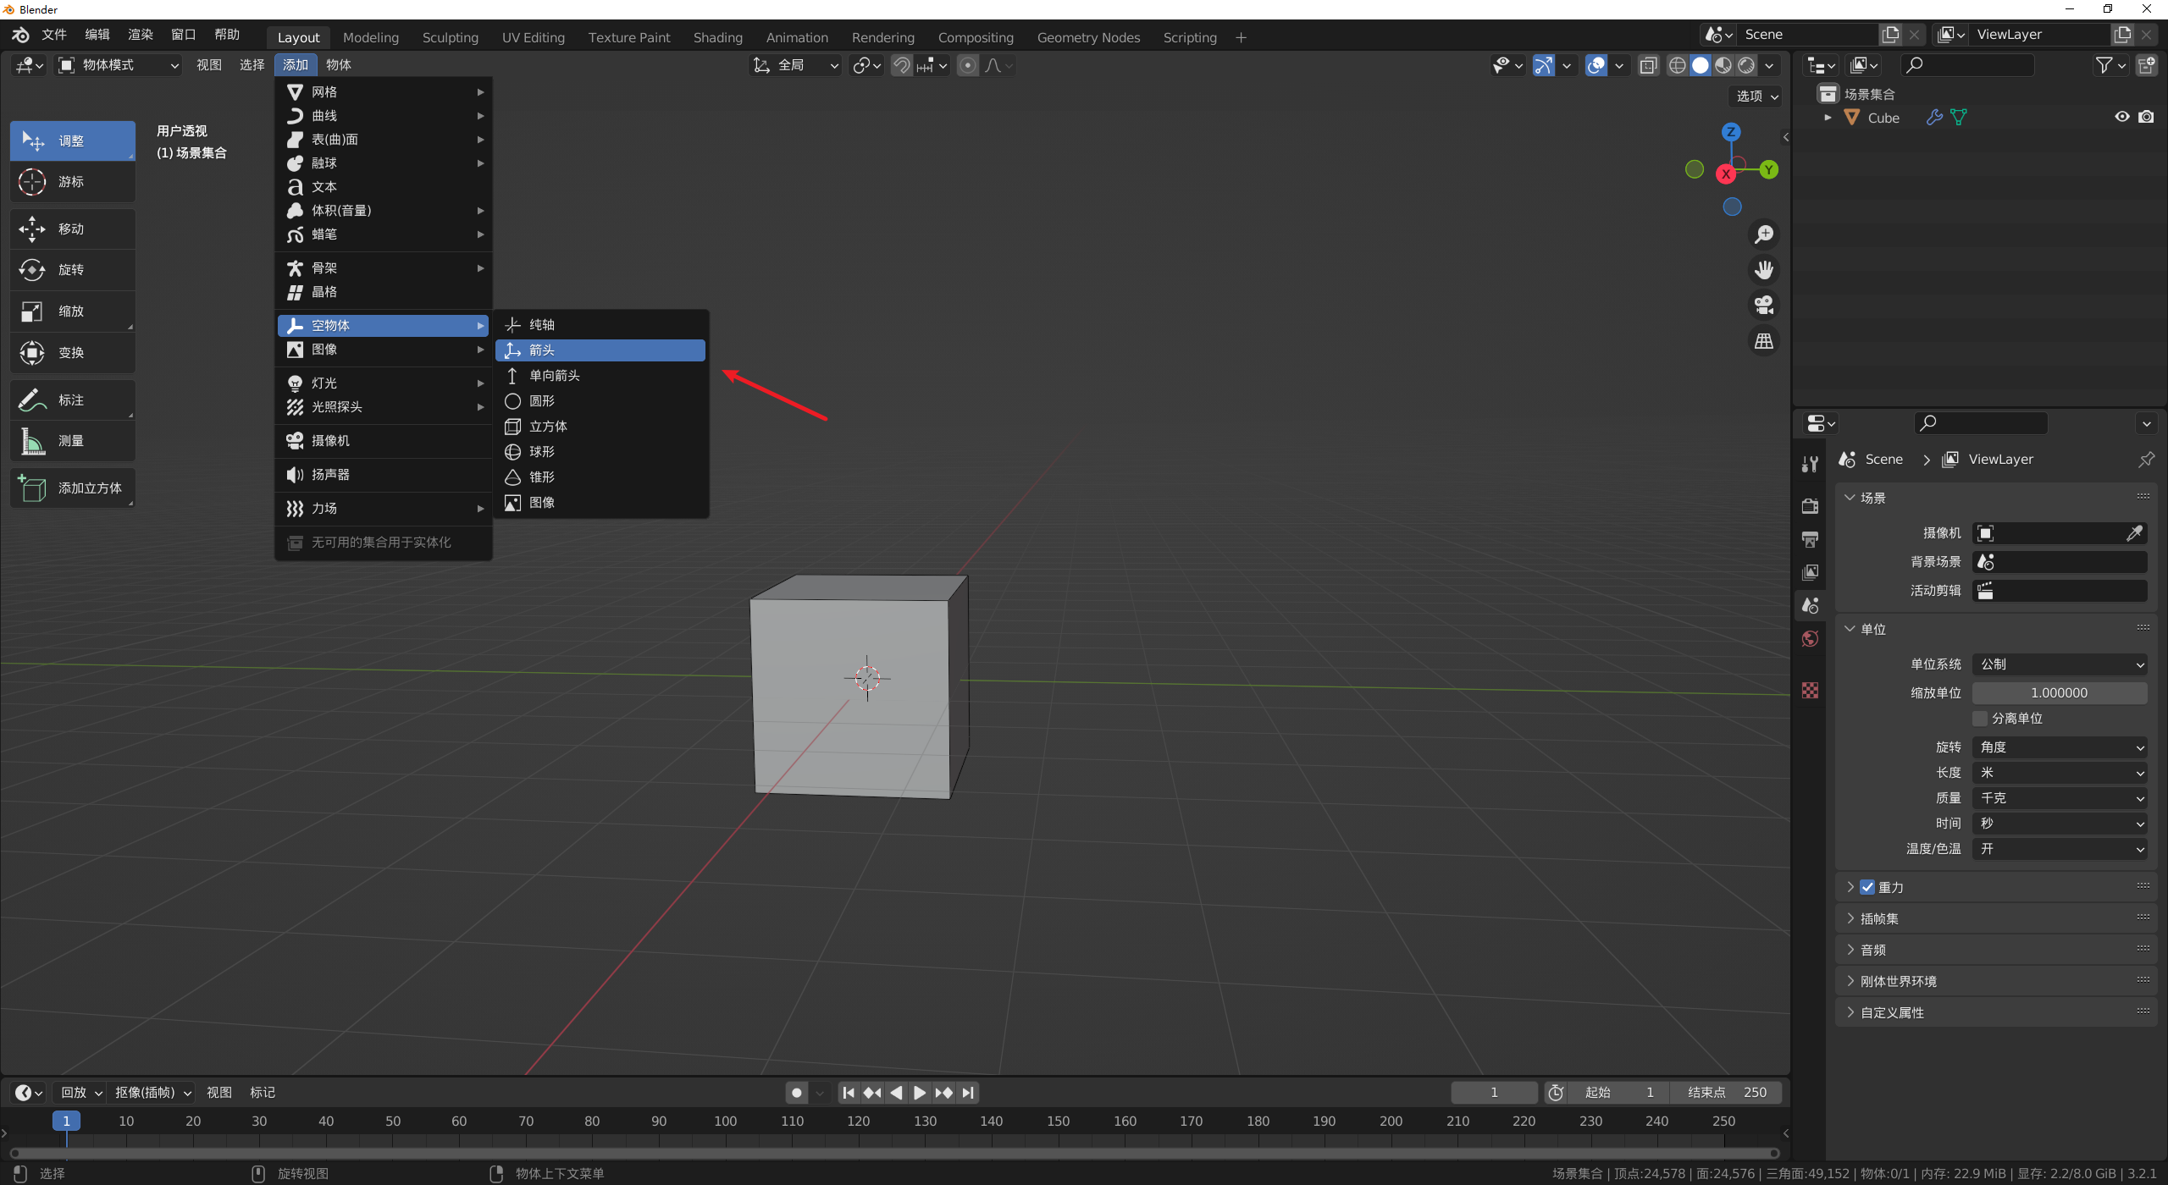Select the 测量 (Measure) tool
2168x1185 pixels.
tap(72, 441)
